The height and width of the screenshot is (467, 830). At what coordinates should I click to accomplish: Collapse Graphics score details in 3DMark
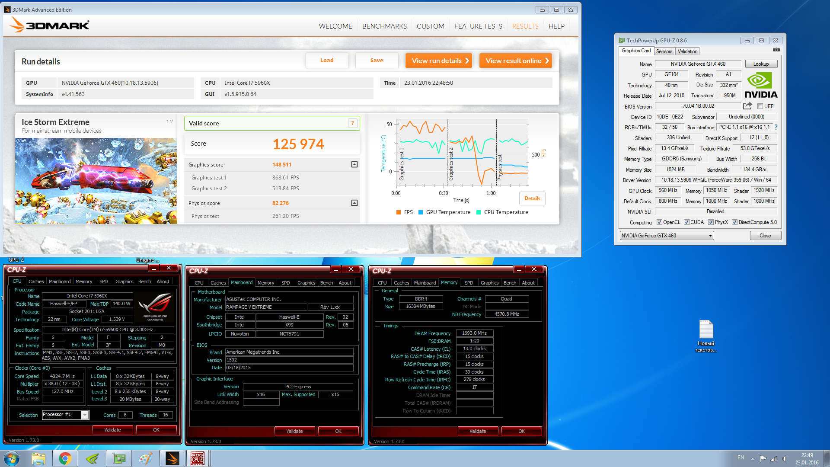354,164
